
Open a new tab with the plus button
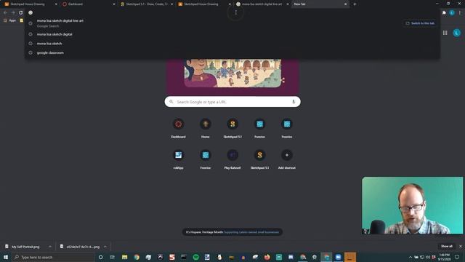(x=355, y=4)
